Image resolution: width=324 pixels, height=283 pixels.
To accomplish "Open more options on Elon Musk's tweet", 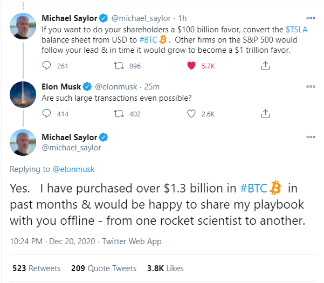I will point(310,86).
